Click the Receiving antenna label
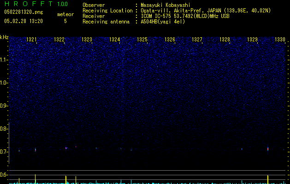 pyautogui.click(x=106, y=22)
